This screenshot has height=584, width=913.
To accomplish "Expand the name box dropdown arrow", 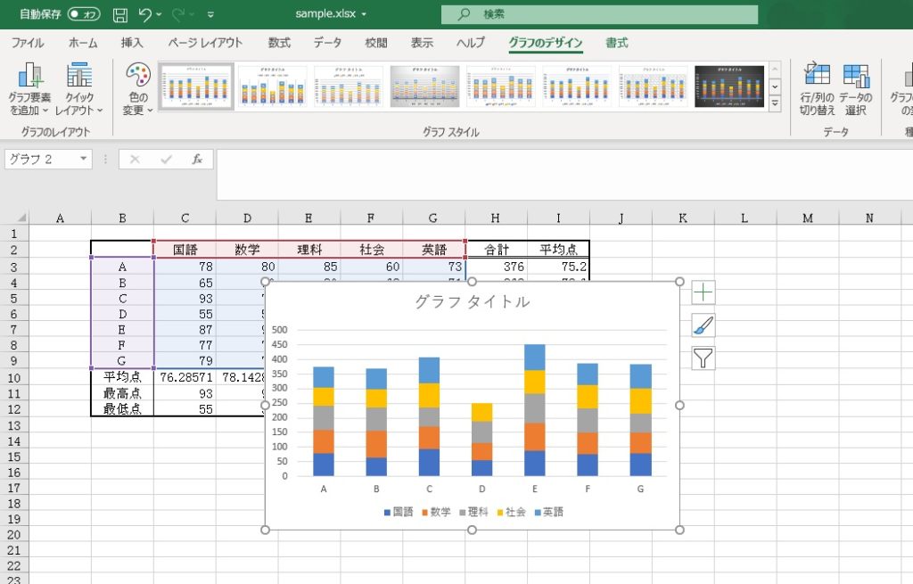I will pos(84,159).
